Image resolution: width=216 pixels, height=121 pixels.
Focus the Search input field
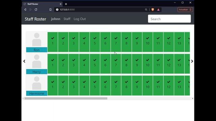coord(169,19)
